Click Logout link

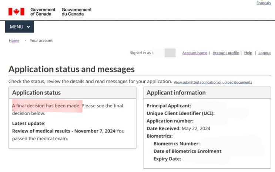264,53
